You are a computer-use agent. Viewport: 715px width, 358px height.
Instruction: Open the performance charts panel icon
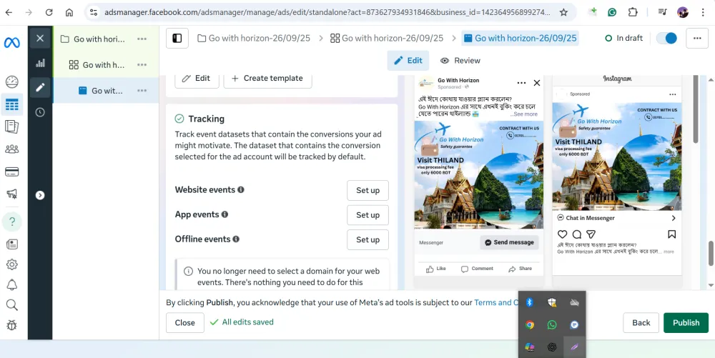pyautogui.click(x=40, y=63)
